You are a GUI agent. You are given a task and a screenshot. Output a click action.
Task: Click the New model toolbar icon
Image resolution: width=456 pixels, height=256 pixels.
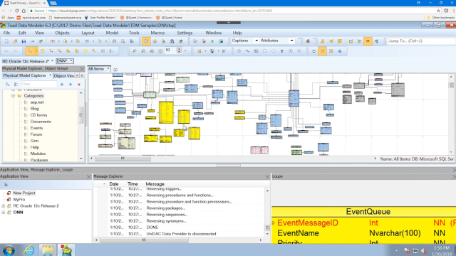point(6,41)
